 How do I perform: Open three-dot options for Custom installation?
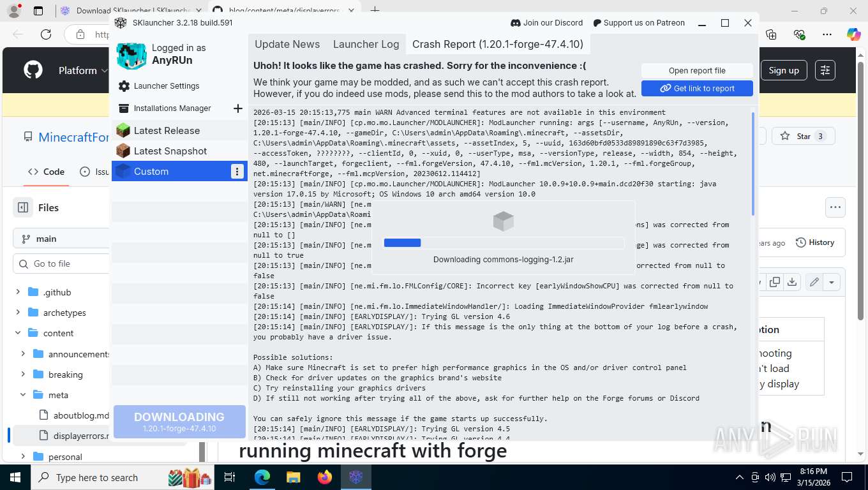(237, 171)
